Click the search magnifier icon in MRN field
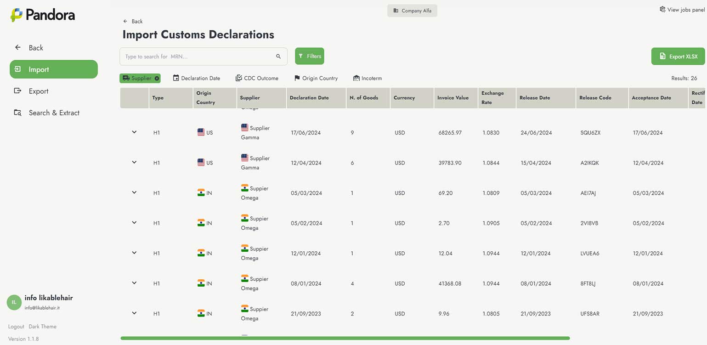Image resolution: width=707 pixels, height=345 pixels. [278, 57]
